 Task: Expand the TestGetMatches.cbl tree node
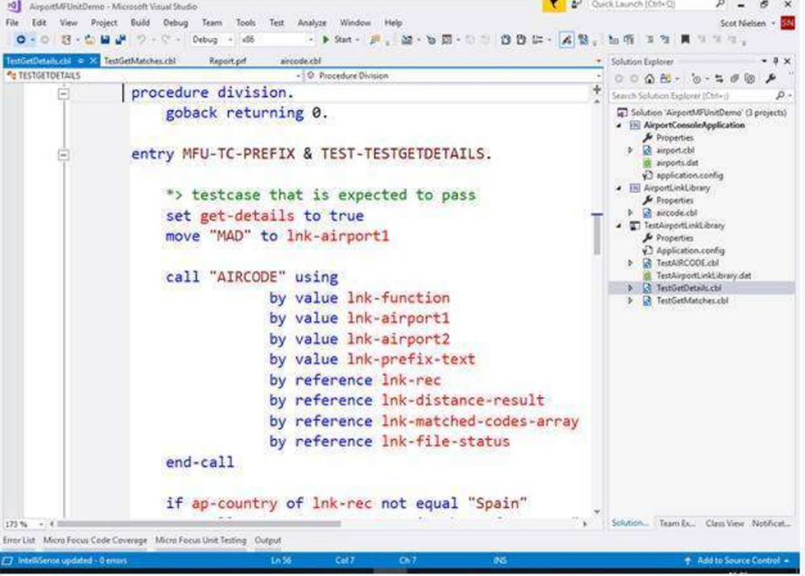point(631,300)
